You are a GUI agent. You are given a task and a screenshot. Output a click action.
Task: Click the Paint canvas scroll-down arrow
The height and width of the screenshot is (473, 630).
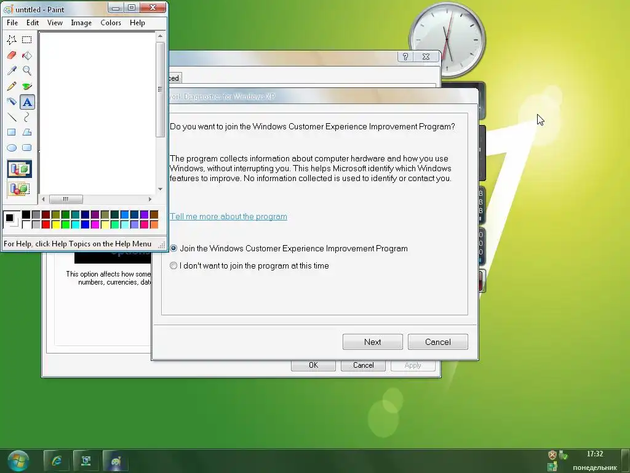coord(161,188)
